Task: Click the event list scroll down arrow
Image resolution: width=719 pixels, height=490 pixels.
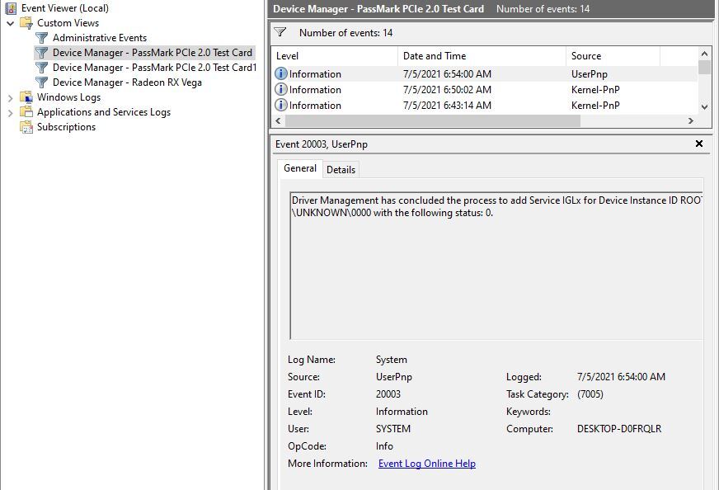Action: [705, 107]
